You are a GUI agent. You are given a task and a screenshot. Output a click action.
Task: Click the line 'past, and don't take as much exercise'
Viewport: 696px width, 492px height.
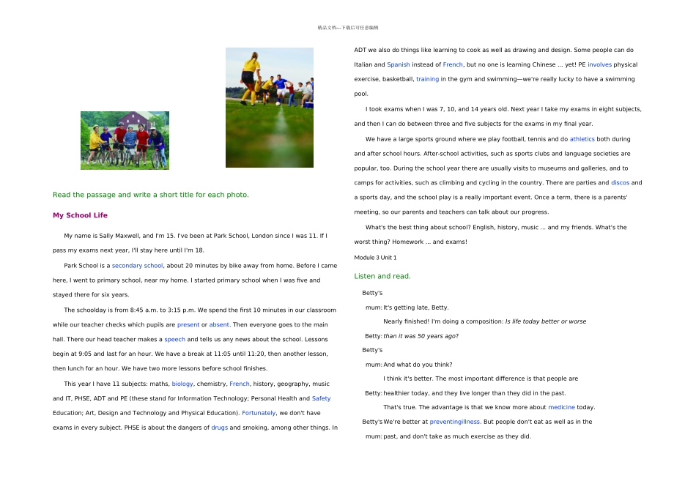click(457, 436)
